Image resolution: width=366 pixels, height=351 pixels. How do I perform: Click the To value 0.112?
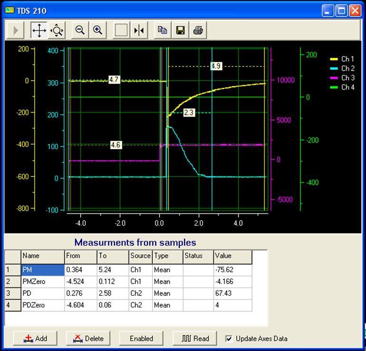click(113, 282)
